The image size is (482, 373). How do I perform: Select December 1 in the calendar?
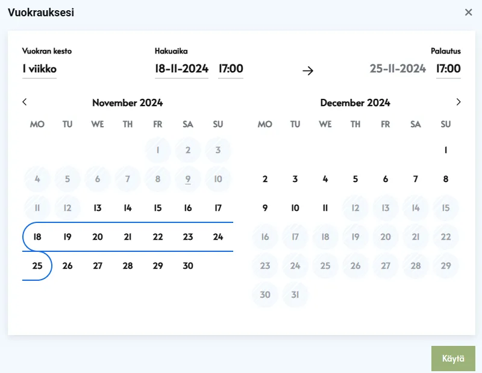pyautogui.click(x=446, y=150)
